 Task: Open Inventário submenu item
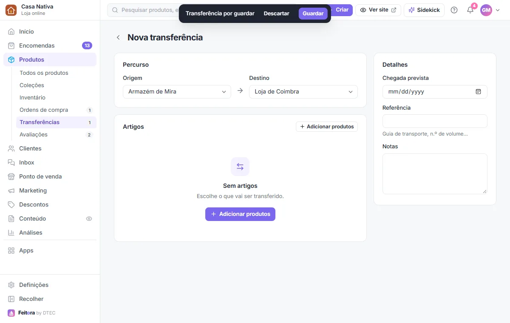click(56, 97)
